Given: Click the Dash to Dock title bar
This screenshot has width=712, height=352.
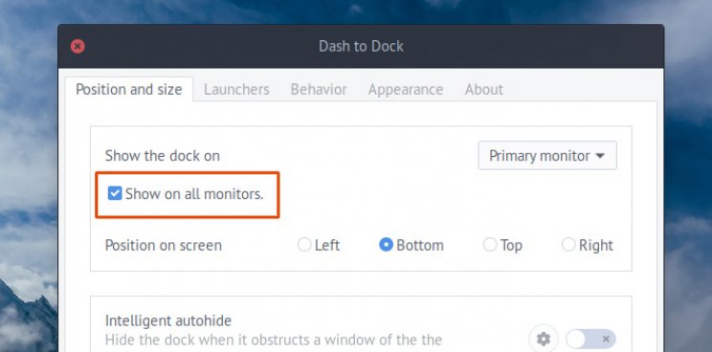Looking at the screenshot, I should (361, 46).
